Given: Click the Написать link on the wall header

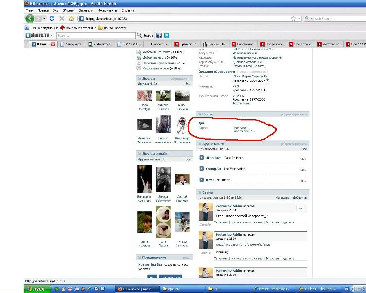Looking at the screenshot, I should coord(282,198).
